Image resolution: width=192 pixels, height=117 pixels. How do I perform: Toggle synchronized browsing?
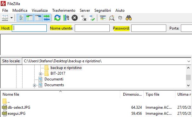(120, 18)
